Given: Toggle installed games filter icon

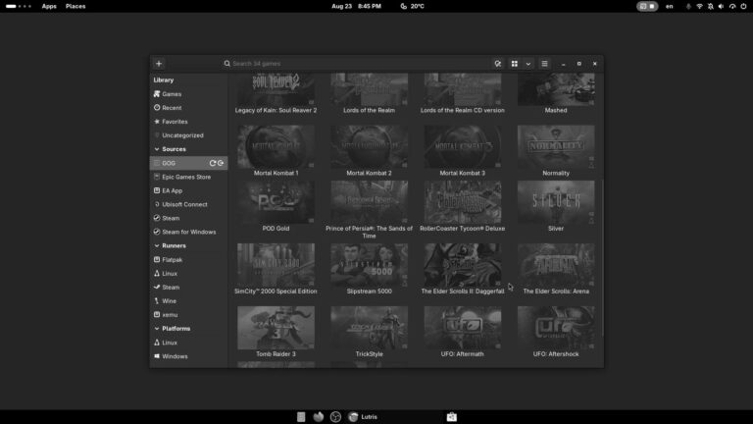Looking at the screenshot, I should 497,64.
